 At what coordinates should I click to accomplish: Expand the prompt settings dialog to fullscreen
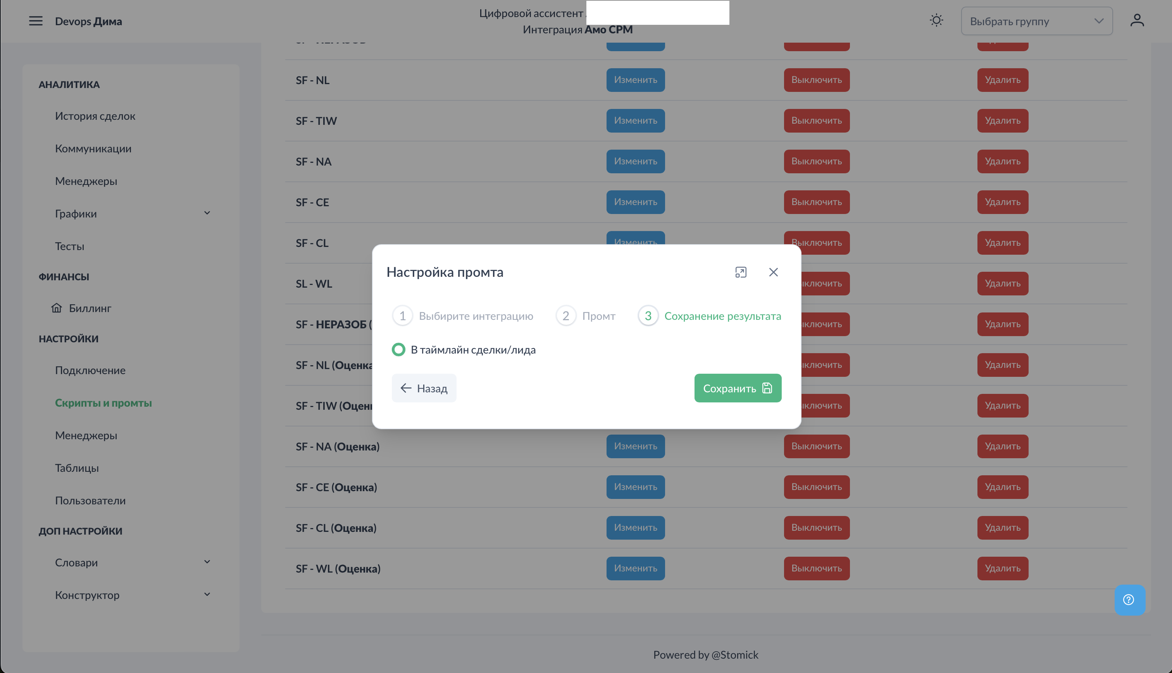(x=741, y=272)
